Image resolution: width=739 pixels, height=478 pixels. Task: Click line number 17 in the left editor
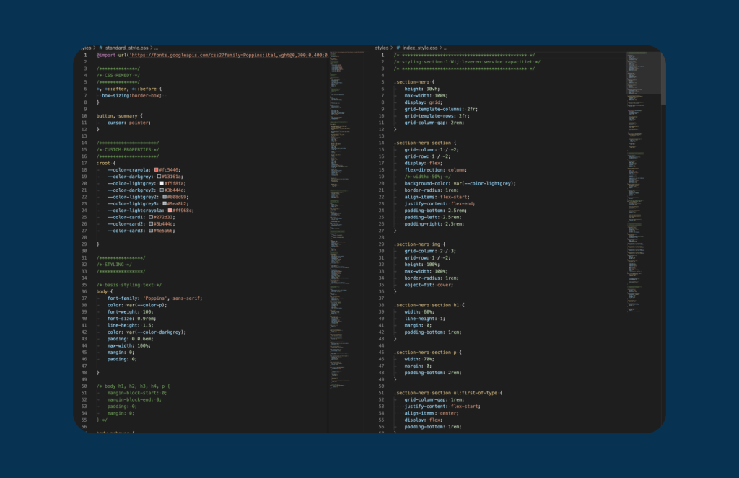(84, 163)
